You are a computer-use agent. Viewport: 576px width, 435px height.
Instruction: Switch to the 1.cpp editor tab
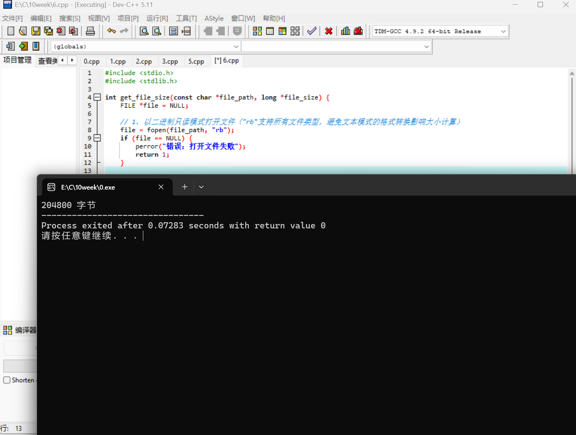pyautogui.click(x=118, y=61)
